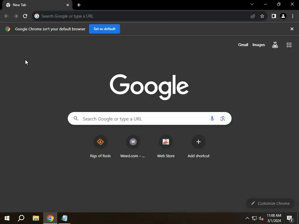Open the Chrome three-dot menu

point(293,16)
